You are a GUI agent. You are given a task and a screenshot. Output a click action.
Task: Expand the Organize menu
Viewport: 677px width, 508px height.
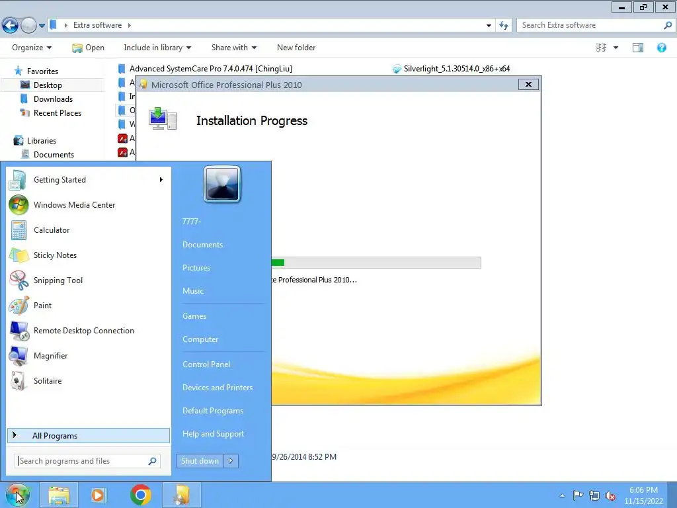pyautogui.click(x=32, y=48)
